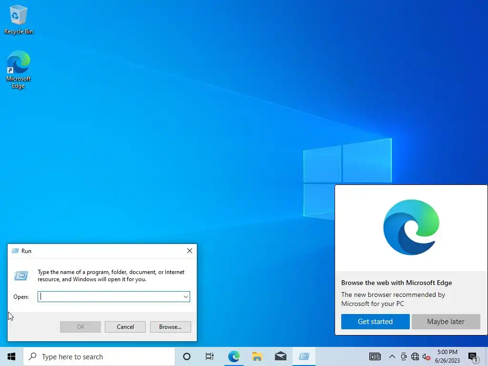Open News and interests tray icon
The height and width of the screenshot is (366, 488).
(375, 356)
